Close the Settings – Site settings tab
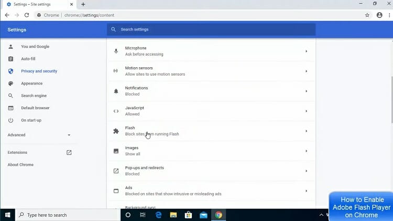Viewport: 393px width, 221px height. (71, 4)
